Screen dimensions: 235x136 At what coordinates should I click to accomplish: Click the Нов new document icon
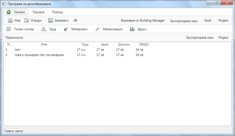click(10, 20)
